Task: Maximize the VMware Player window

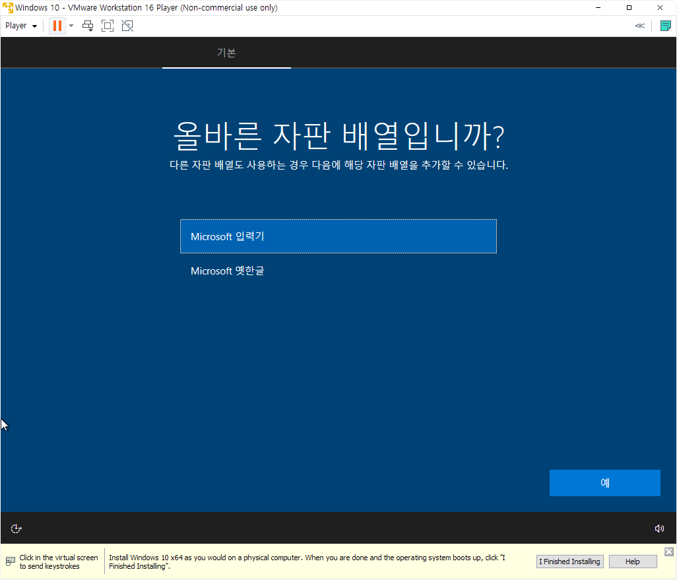Action: [629, 8]
